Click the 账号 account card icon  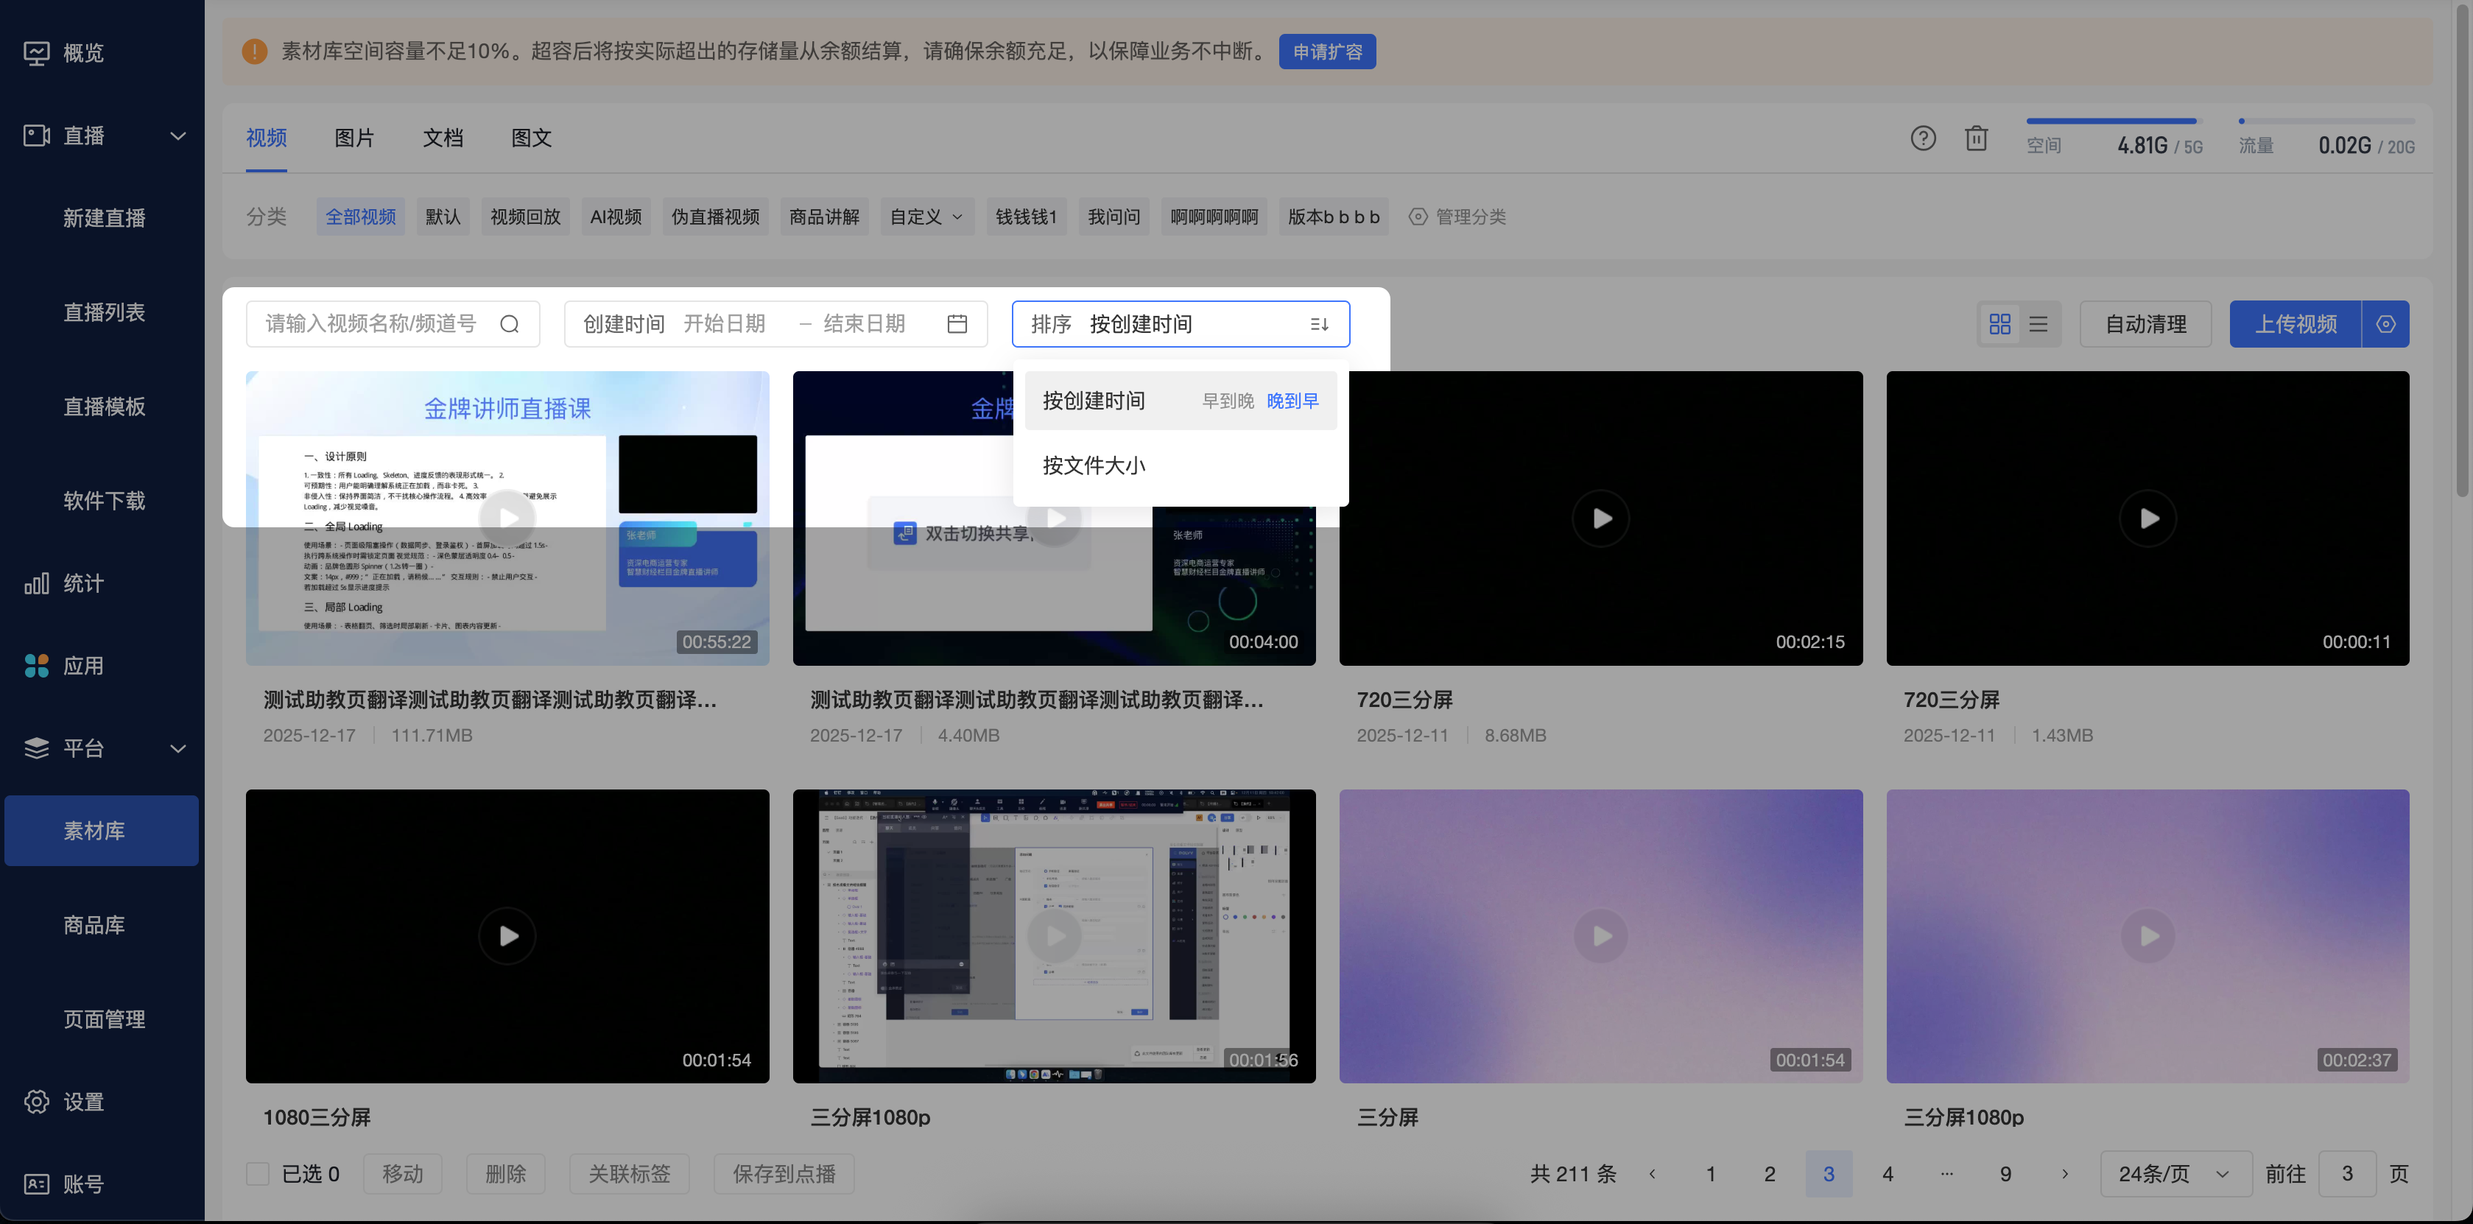tap(37, 1185)
